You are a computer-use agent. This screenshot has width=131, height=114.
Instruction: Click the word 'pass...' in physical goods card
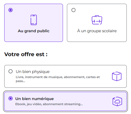[x=20, y=81]
